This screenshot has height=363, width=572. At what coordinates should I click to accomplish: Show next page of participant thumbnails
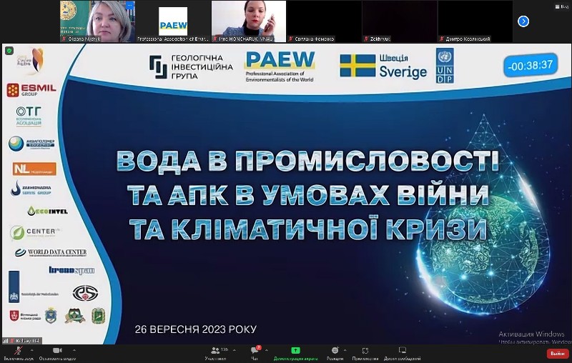point(523,21)
